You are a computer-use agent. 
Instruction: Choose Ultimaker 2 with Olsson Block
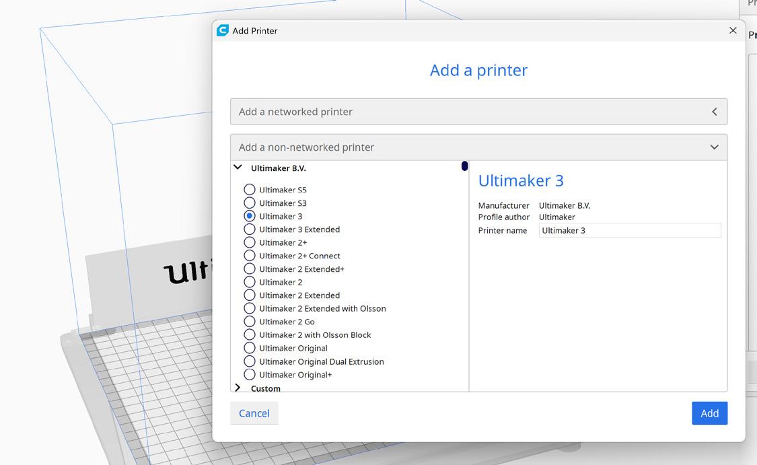pos(250,334)
